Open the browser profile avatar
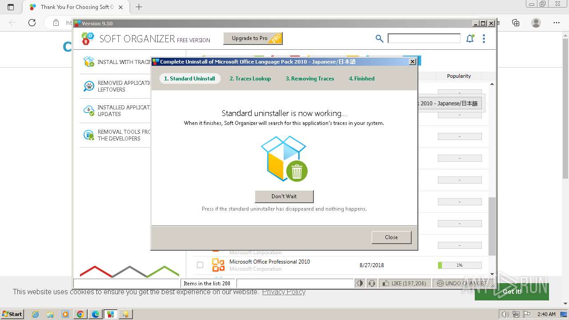This screenshot has width=569, height=320. (x=536, y=23)
